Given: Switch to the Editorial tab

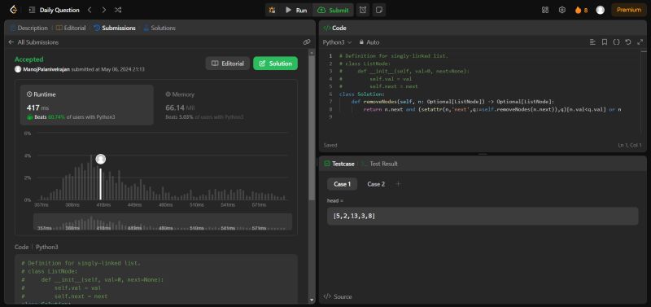Looking at the screenshot, I should tap(71, 29).
